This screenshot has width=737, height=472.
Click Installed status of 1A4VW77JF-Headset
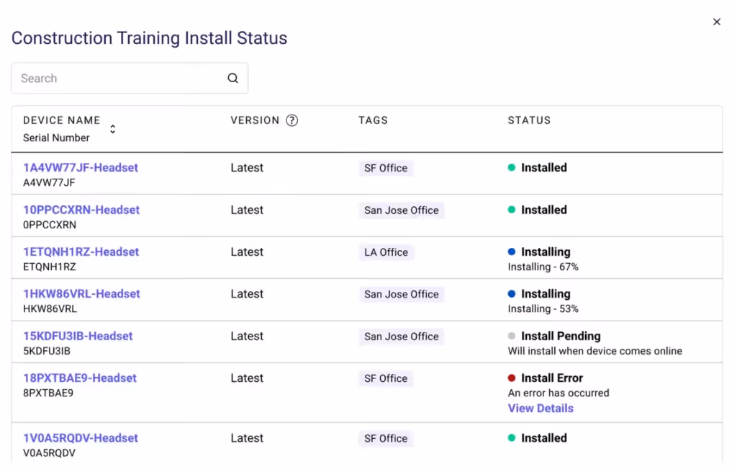tap(537, 167)
